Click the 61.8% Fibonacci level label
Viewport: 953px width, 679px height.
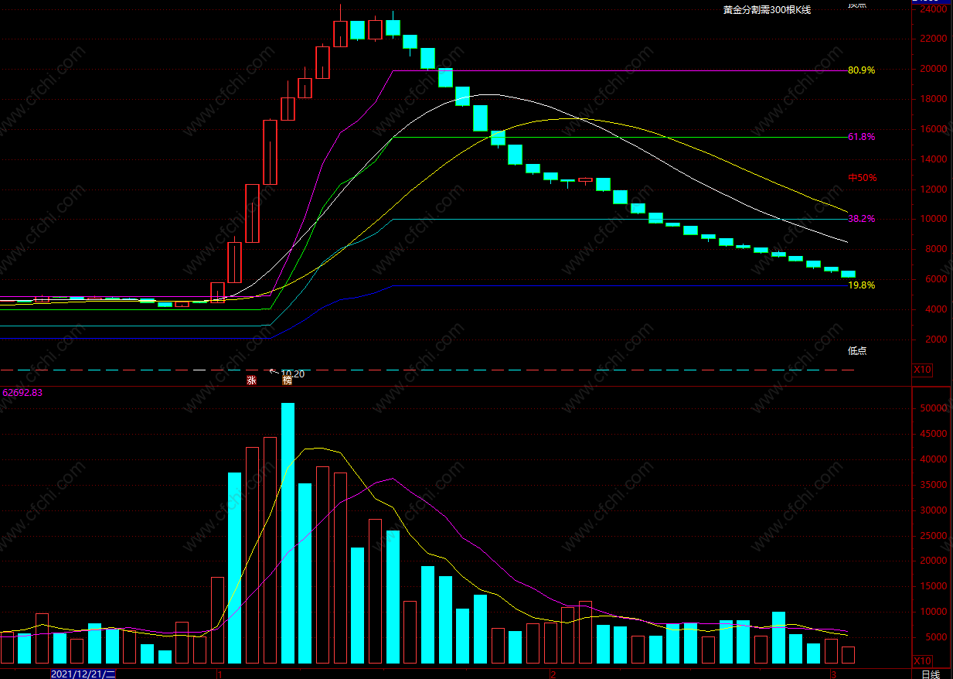[861, 137]
